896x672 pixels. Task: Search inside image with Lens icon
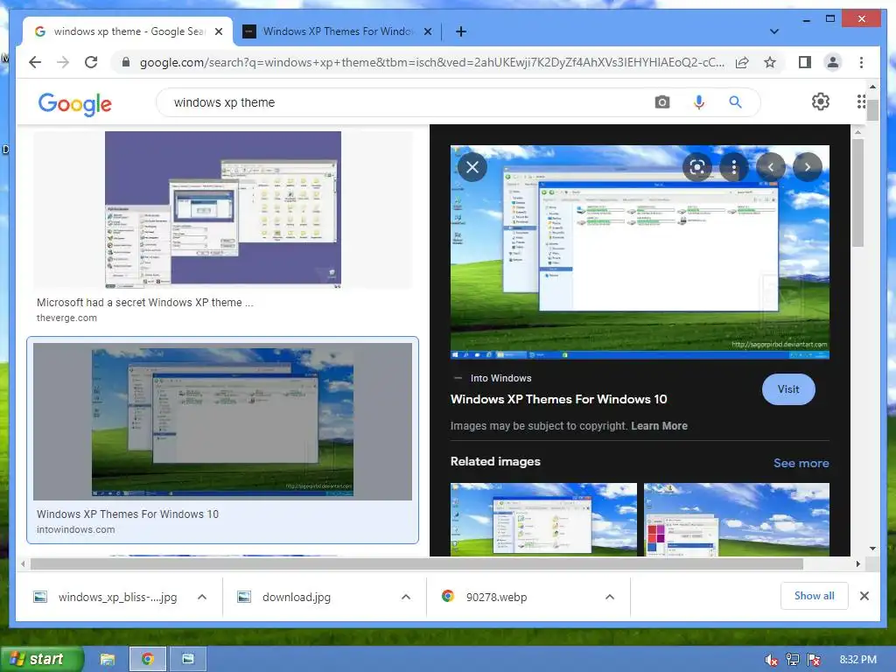(697, 167)
